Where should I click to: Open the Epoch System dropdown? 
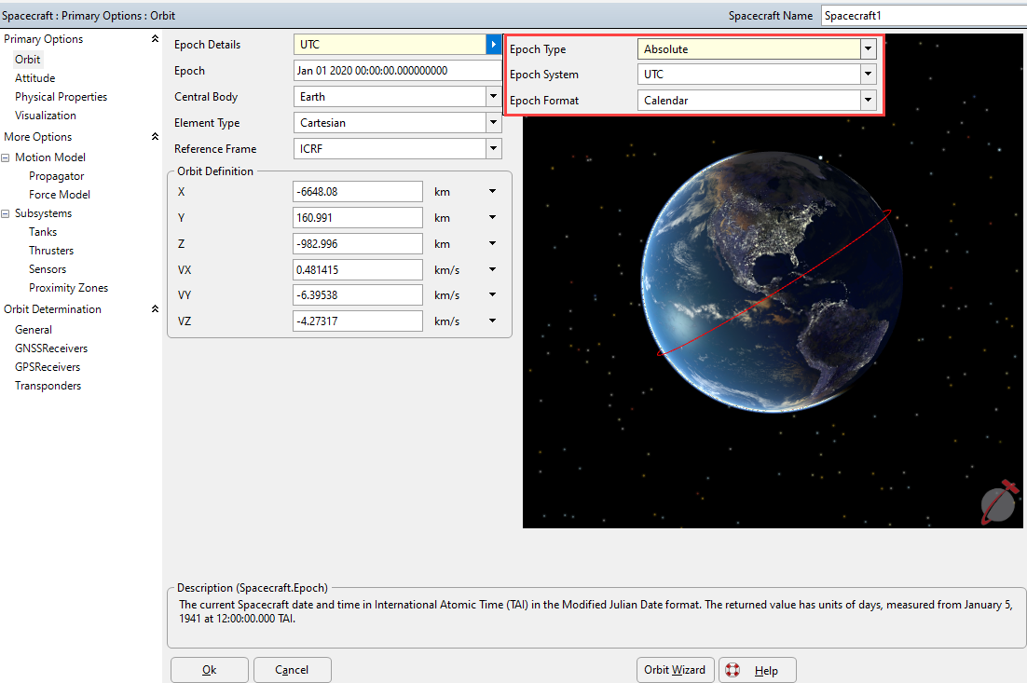click(869, 74)
